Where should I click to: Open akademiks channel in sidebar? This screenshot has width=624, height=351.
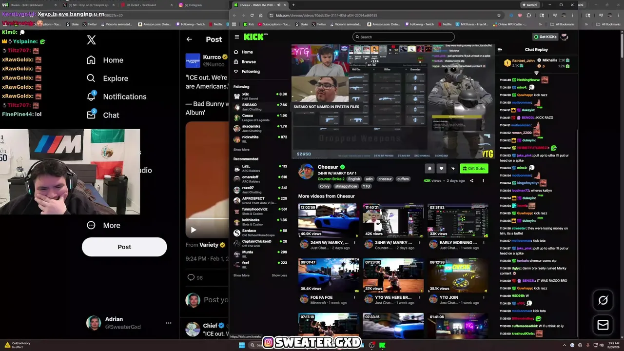point(260,128)
